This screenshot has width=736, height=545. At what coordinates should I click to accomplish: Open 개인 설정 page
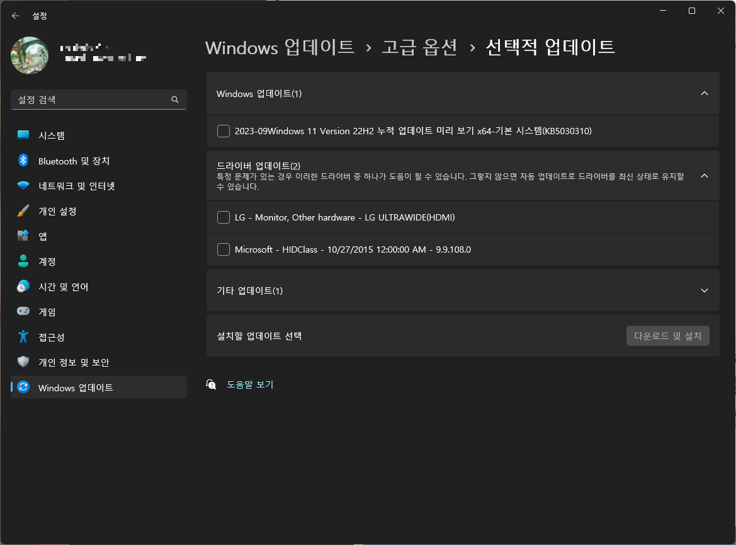click(99, 211)
